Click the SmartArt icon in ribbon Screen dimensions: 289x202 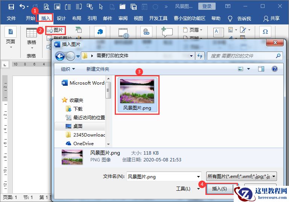[79, 30]
